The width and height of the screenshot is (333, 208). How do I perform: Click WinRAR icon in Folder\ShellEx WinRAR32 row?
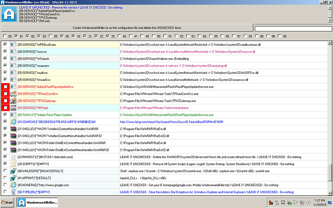pos(13,150)
